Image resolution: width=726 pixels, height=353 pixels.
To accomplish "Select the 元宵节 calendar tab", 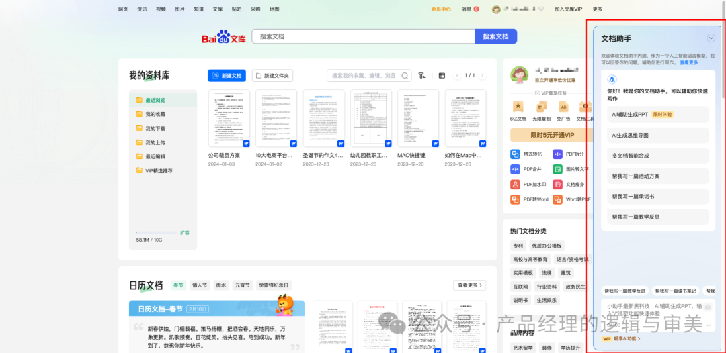I will point(242,285).
